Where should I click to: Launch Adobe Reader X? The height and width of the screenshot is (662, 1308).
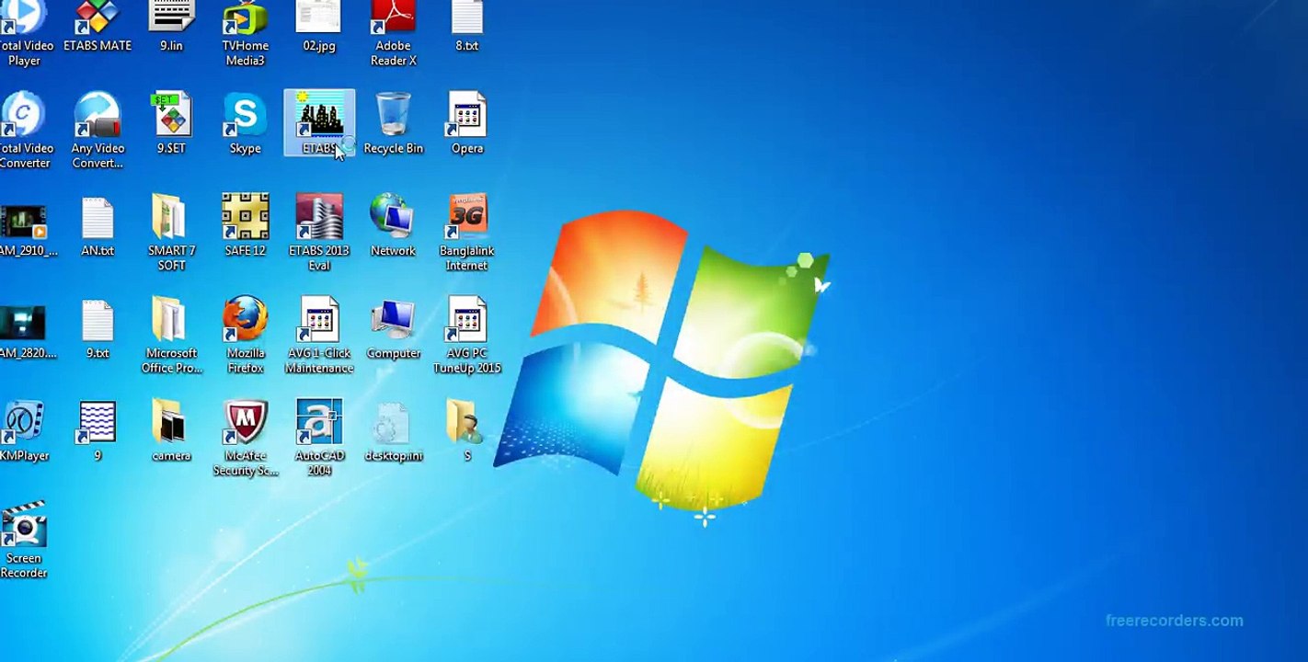[x=394, y=33]
